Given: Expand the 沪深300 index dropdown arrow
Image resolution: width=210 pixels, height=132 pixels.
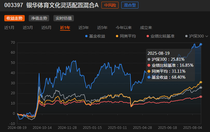Looking at the screenshot, I should 207,36.
